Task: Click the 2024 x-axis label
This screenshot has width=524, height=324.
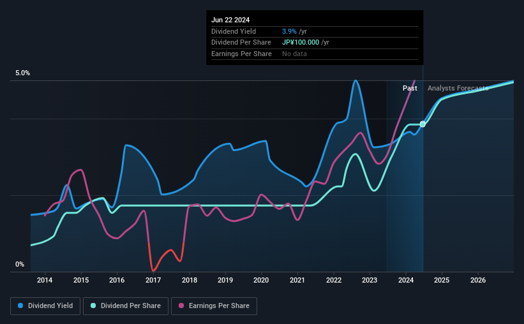Action: tap(406, 280)
